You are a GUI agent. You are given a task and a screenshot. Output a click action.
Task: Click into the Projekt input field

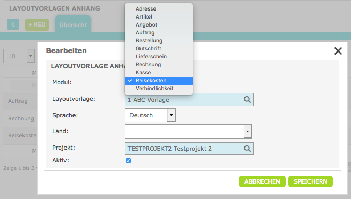coord(184,149)
